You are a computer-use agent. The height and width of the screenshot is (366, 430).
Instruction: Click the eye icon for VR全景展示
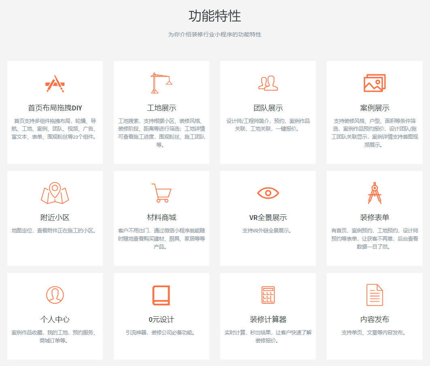[268, 193]
